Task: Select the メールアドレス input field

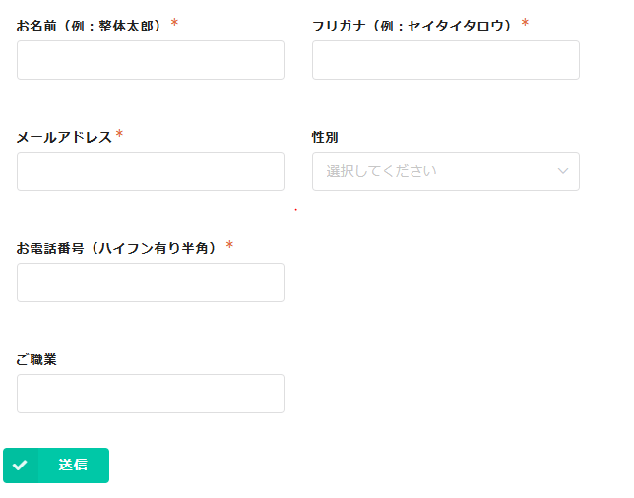Action: click(x=151, y=171)
